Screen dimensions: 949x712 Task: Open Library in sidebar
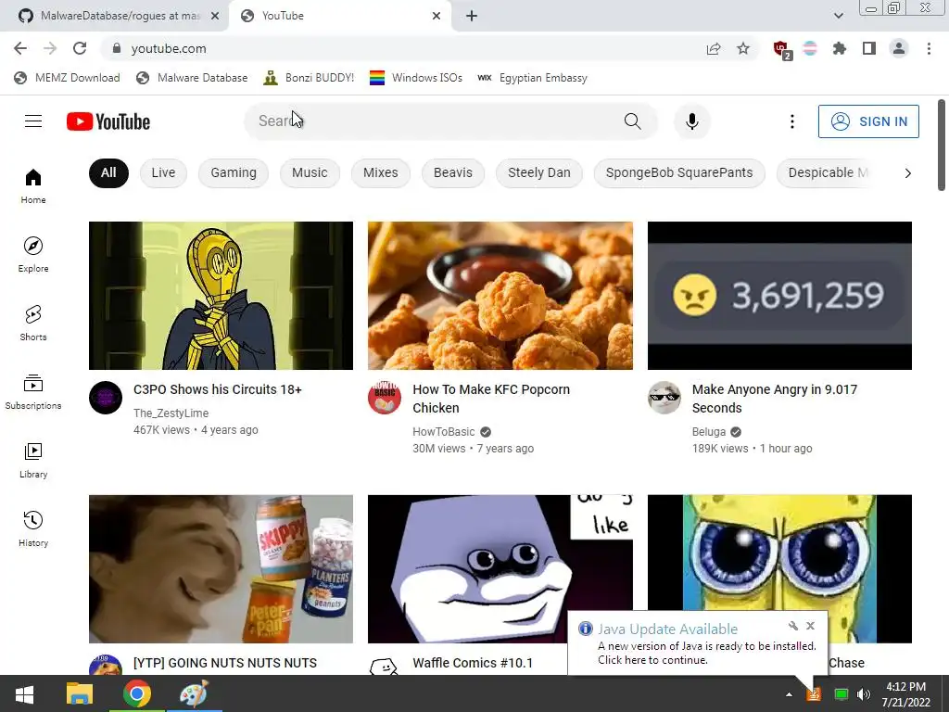tap(33, 461)
